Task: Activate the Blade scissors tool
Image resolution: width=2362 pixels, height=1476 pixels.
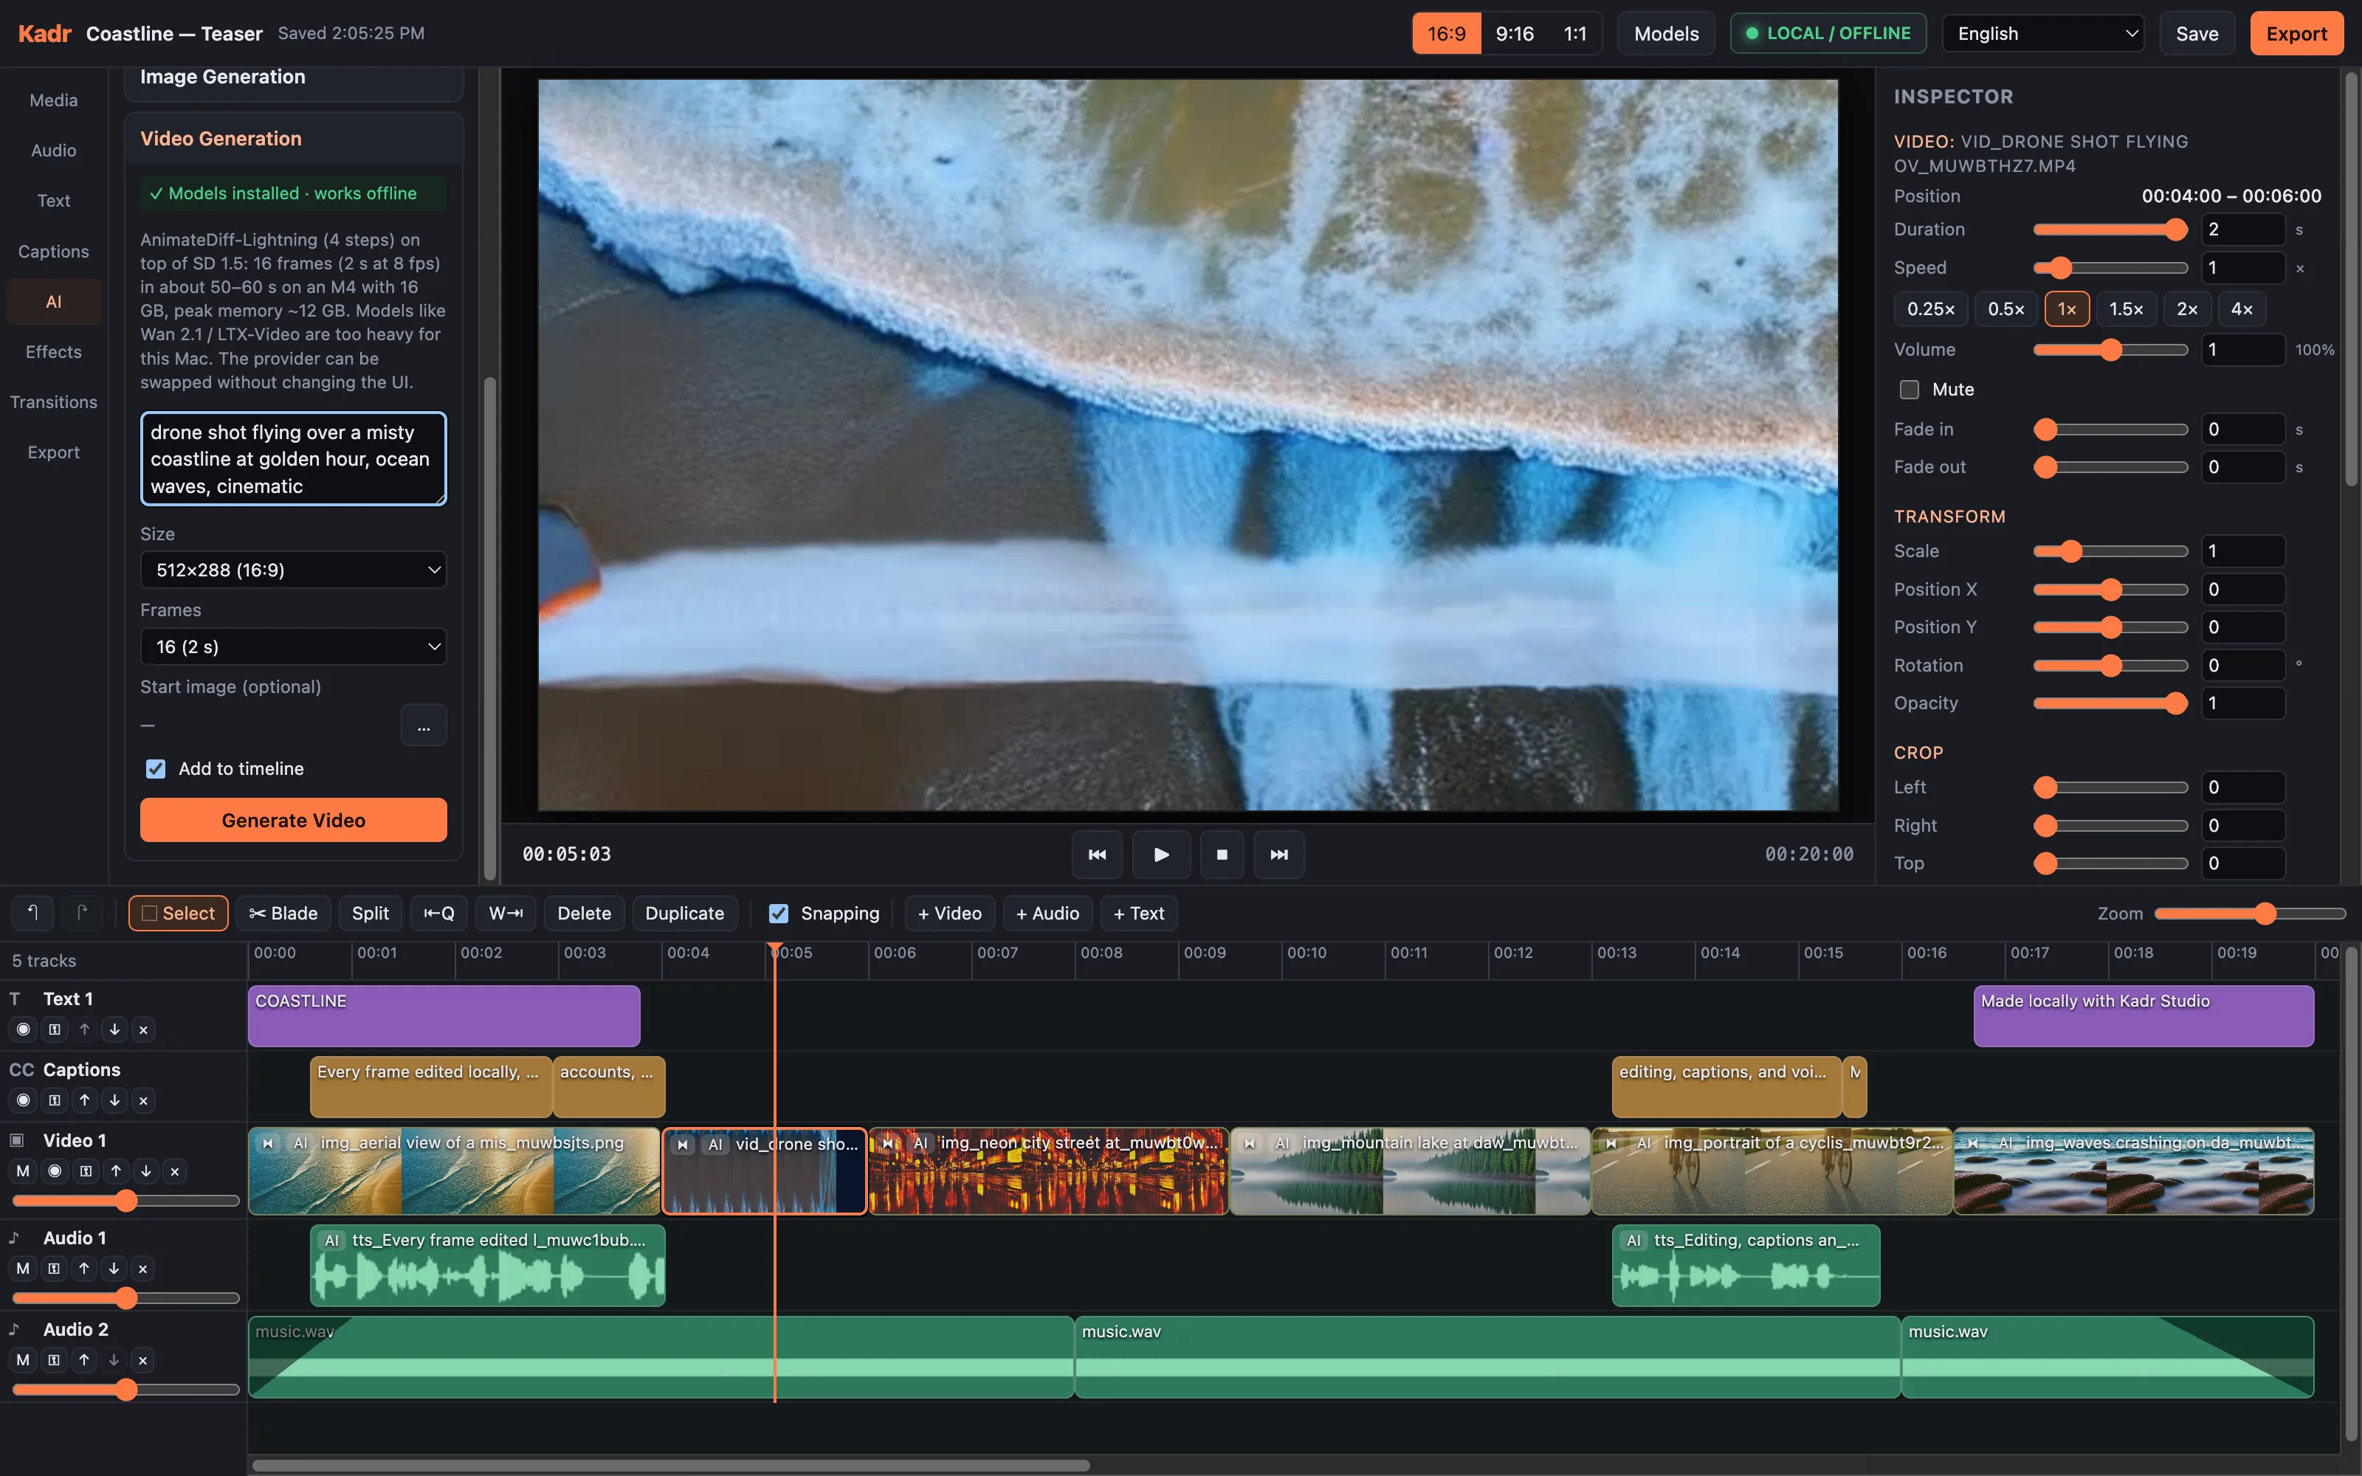Action: tap(283, 913)
